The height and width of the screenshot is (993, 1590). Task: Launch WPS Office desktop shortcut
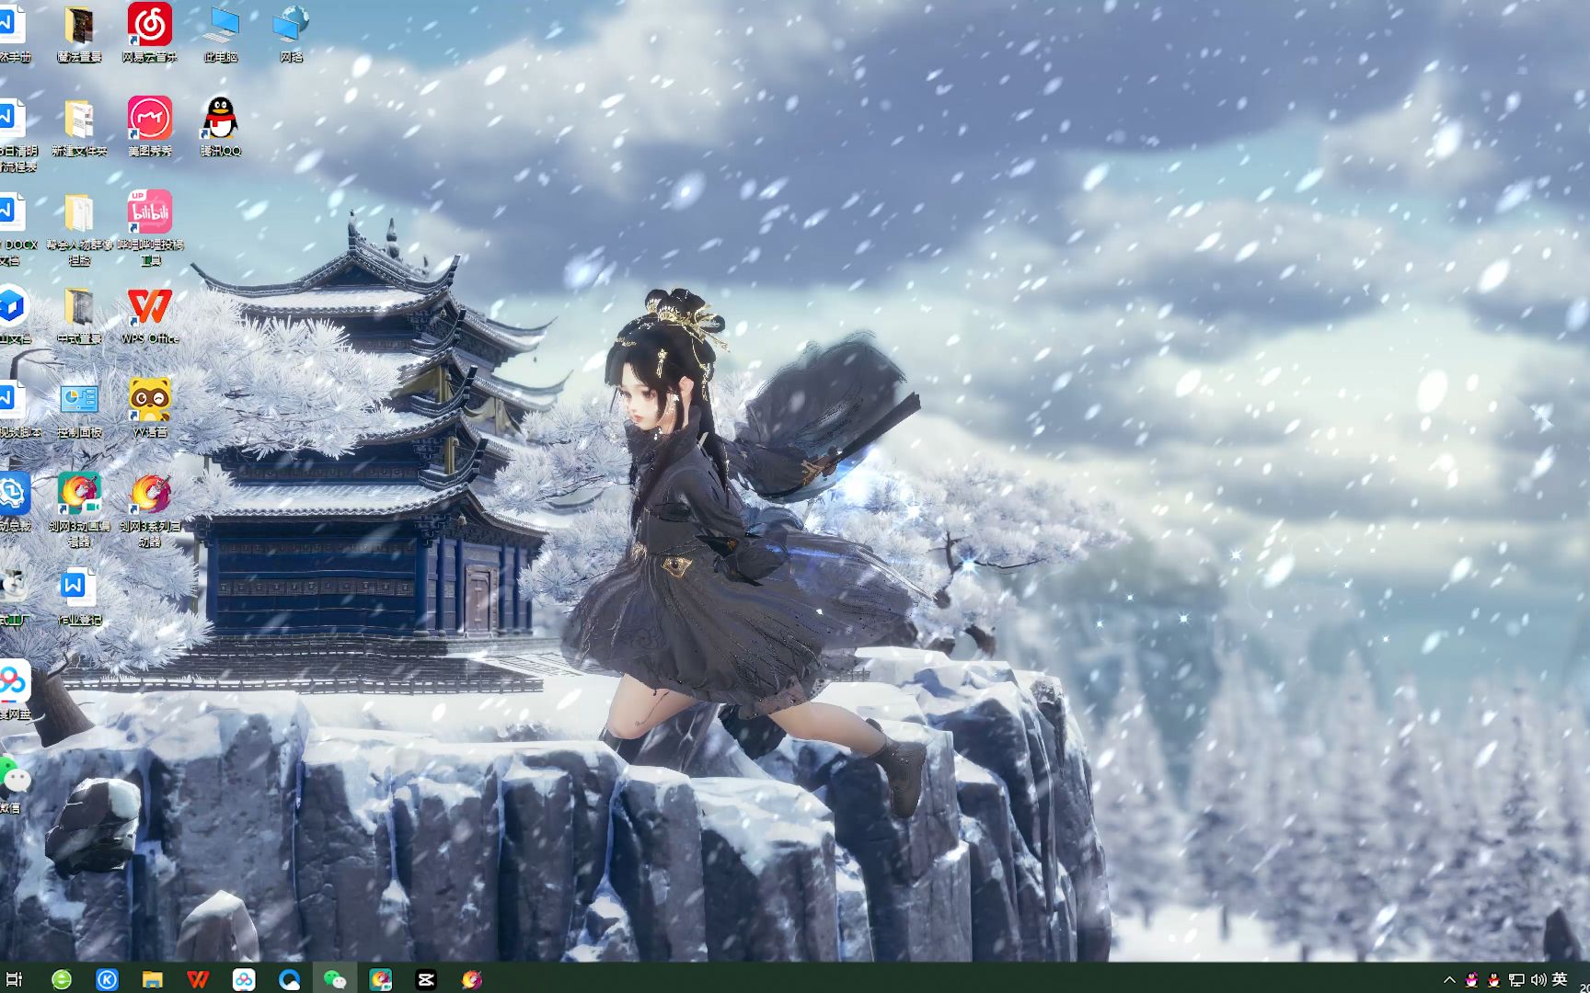pyautogui.click(x=150, y=315)
